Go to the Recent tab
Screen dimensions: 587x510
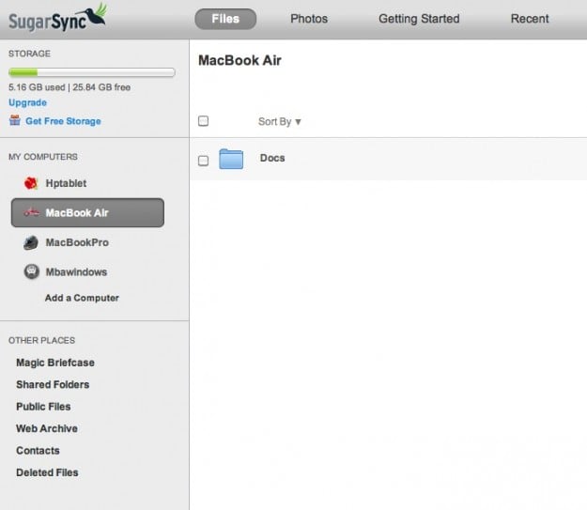(530, 19)
